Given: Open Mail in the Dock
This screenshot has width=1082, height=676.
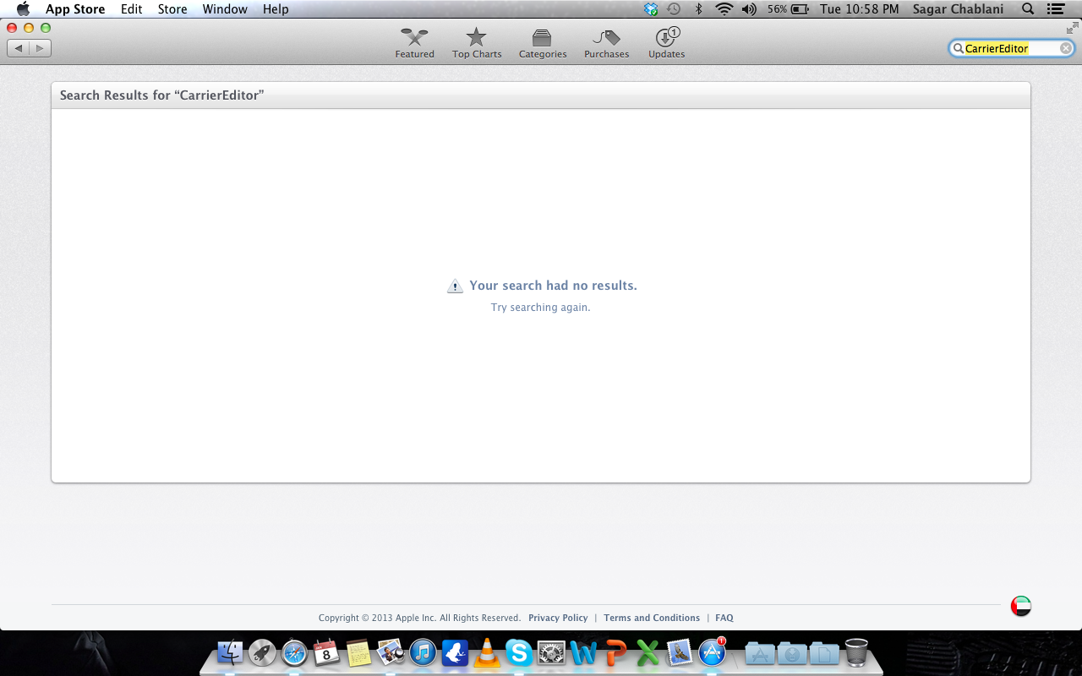Looking at the screenshot, I should 680,652.
